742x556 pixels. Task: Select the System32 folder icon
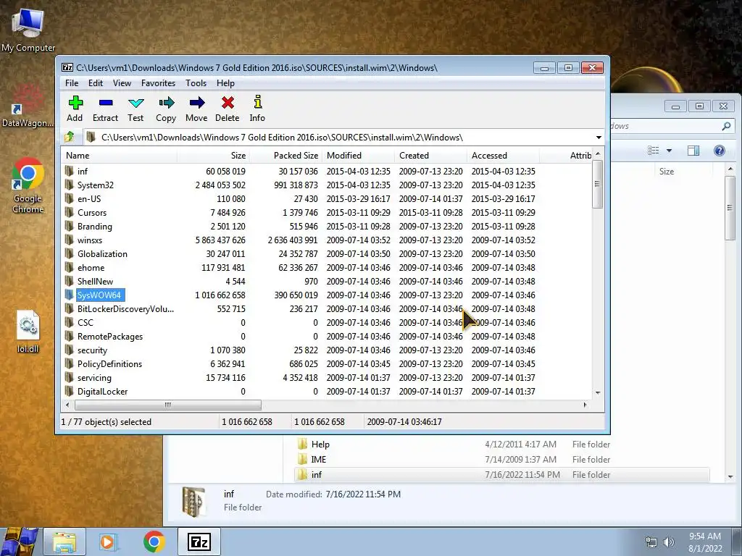pyautogui.click(x=70, y=185)
